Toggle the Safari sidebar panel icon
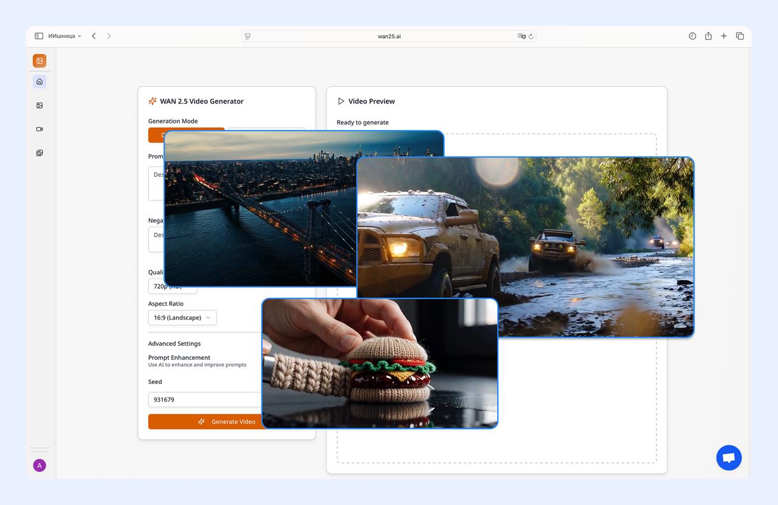 click(x=39, y=36)
